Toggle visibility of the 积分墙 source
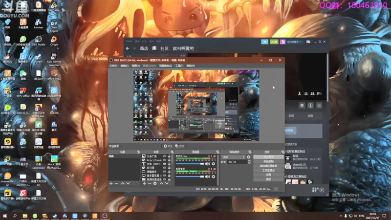This screenshot has height=220, width=391. (164, 168)
